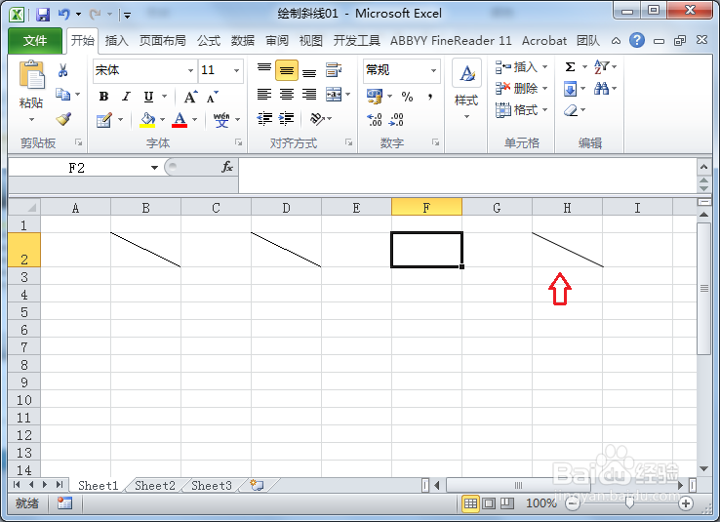Click the Clear eraser icon
720x522 pixels.
pyautogui.click(x=571, y=110)
